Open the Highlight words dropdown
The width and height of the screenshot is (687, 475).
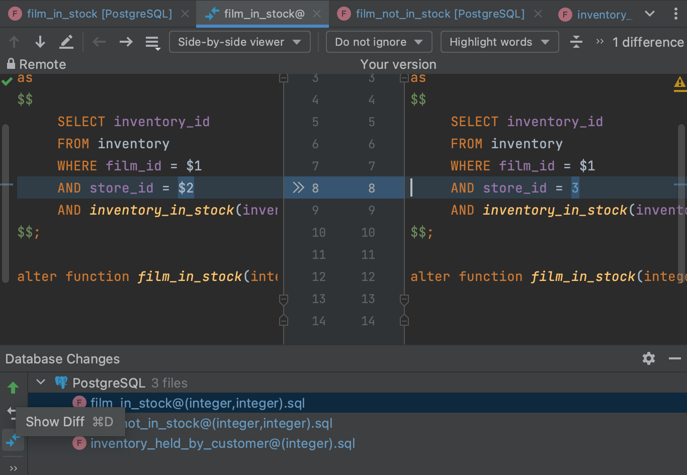[499, 42]
